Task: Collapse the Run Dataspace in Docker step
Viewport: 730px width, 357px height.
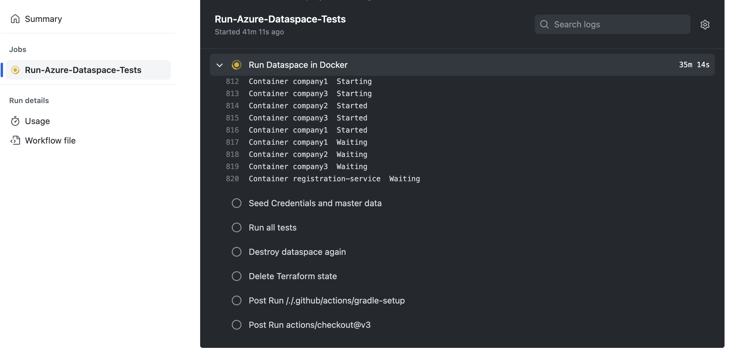Action: 219,65
